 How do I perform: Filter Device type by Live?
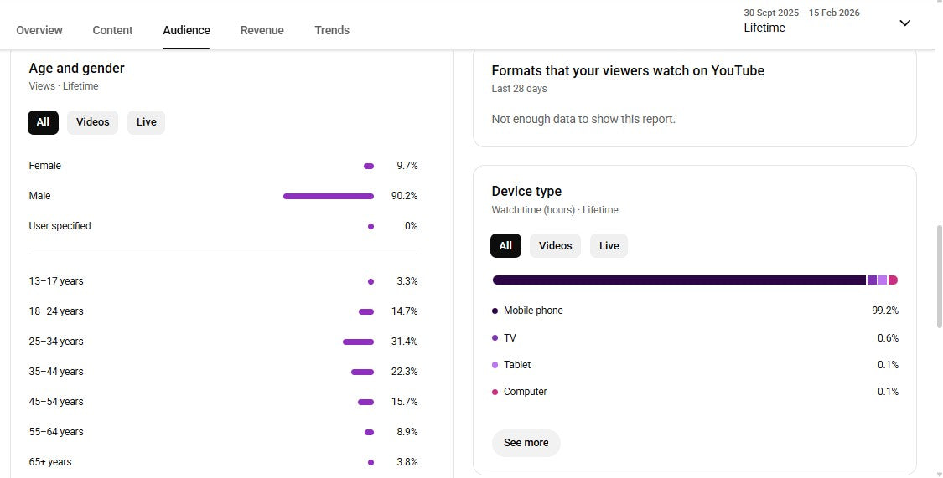tap(609, 246)
